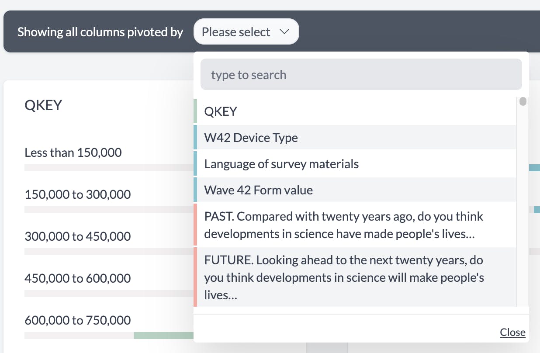Click 'Showing all columns pivoted by' header text
The height and width of the screenshot is (353, 540).
point(100,31)
